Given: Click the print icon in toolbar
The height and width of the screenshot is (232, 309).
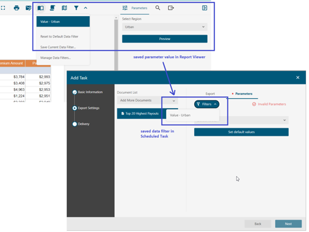Looking at the screenshot, I should tap(17, 8).
